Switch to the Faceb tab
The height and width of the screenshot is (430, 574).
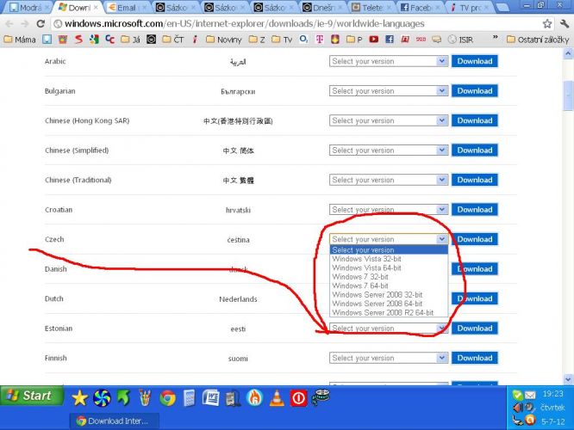[421, 7]
